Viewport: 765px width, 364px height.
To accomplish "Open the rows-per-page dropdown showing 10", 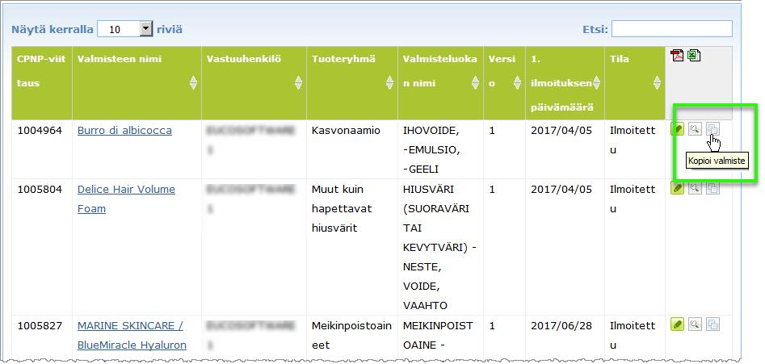I will pyautogui.click(x=125, y=29).
